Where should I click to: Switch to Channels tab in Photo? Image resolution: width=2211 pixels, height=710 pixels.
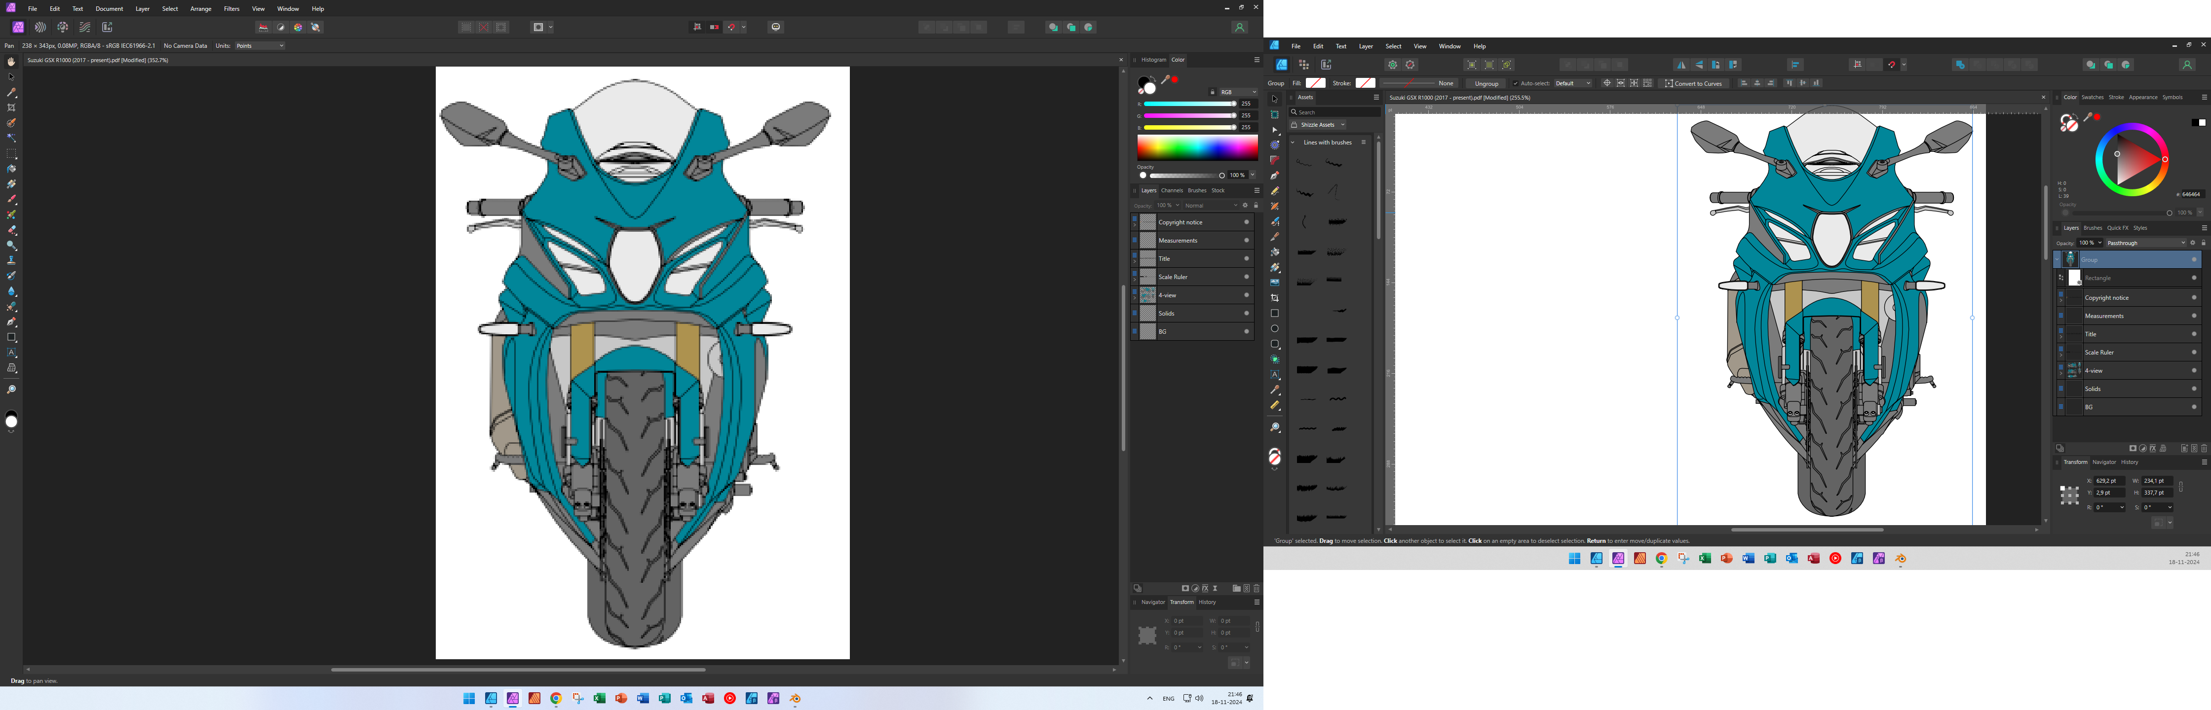(1172, 190)
